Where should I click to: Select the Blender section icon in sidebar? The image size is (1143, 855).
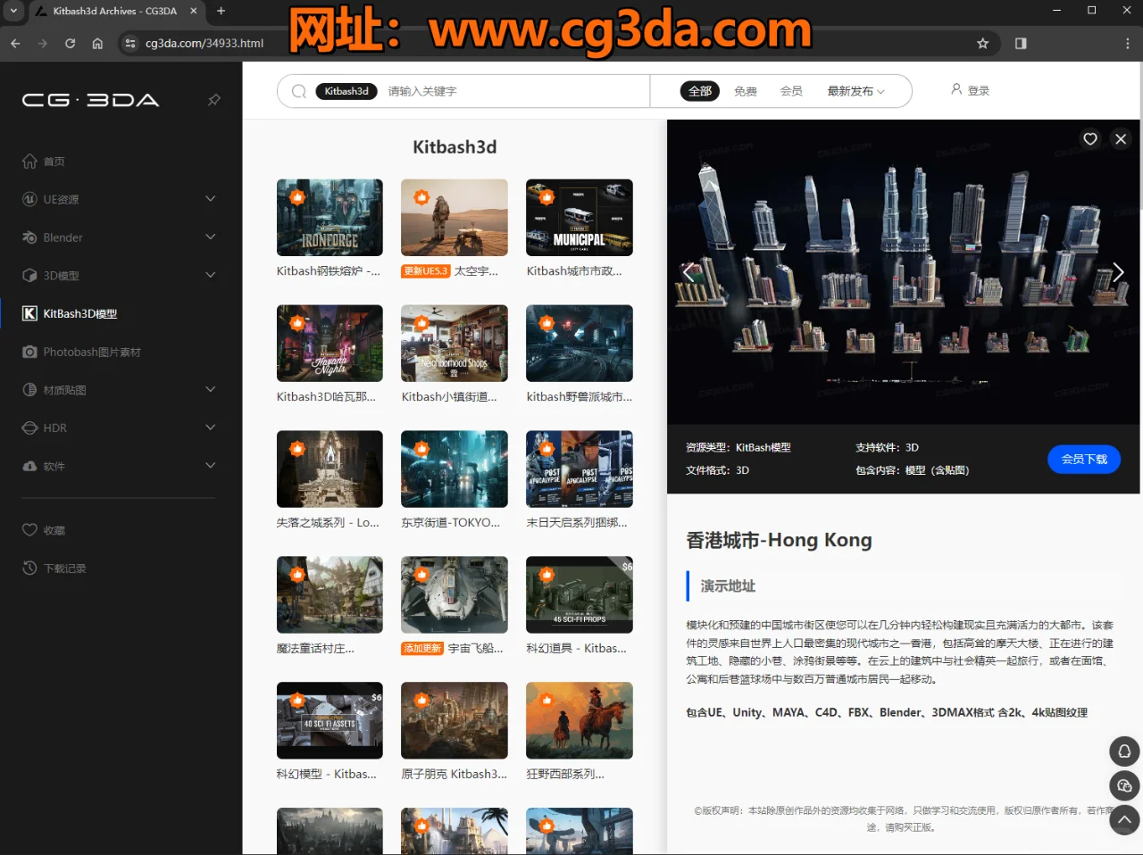click(31, 237)
